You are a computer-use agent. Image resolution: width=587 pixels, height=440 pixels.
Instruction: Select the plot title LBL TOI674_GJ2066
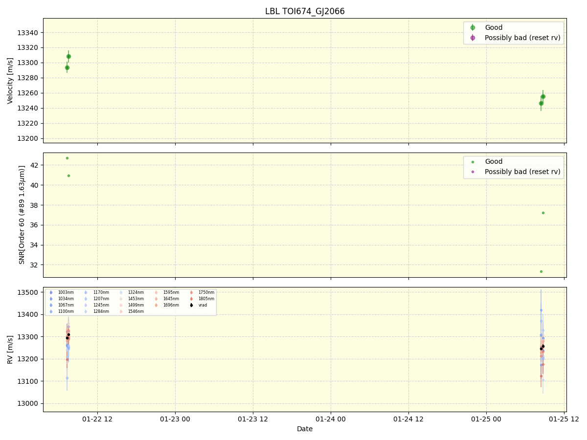(305, 11)
